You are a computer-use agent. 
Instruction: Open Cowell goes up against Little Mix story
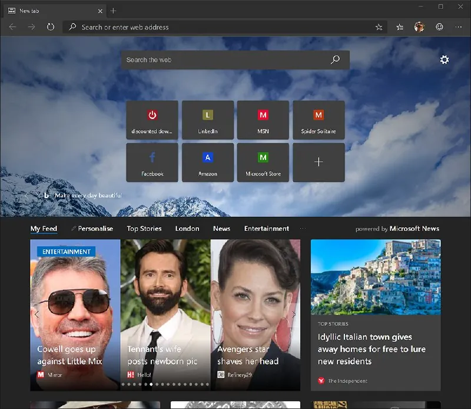(69, 355)
